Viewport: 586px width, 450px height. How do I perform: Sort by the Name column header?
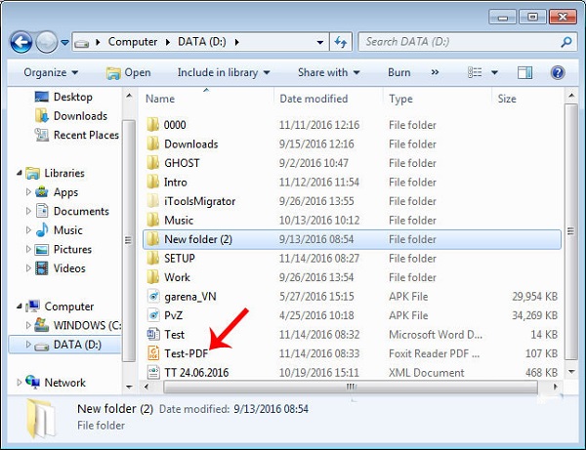pos(160,99)
